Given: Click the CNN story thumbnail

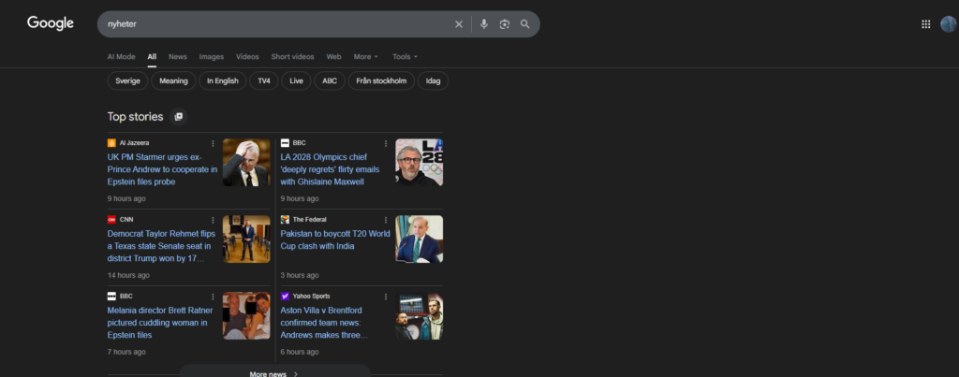Looking at the screenshot, I should click(x=246, y=239).
